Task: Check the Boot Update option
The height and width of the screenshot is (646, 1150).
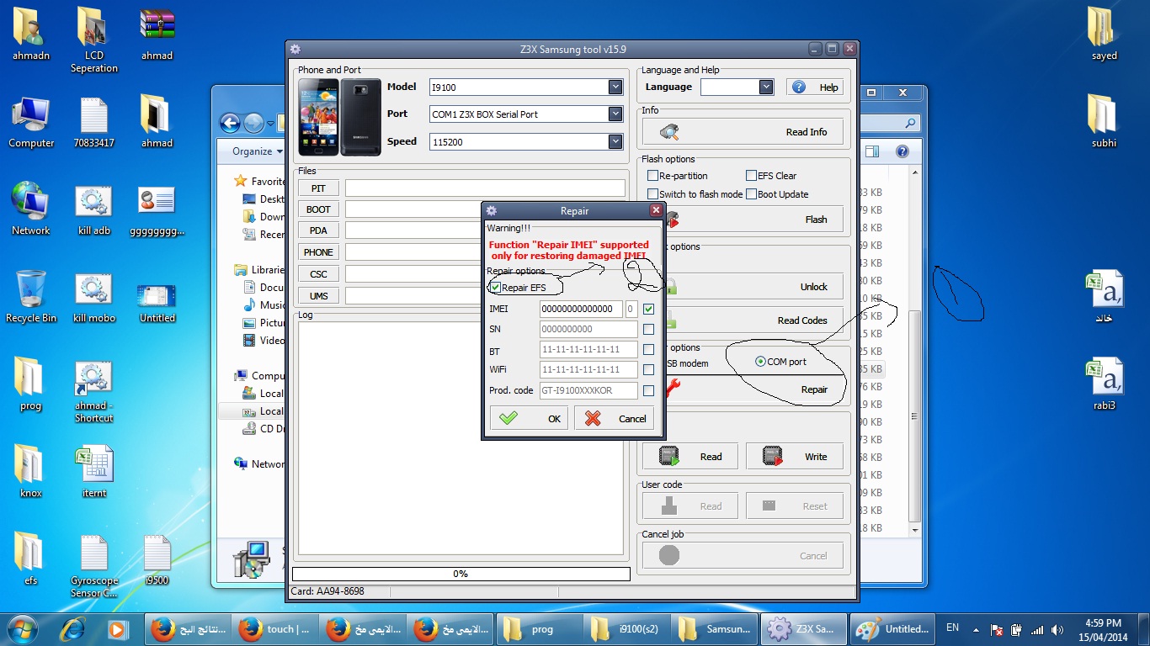Action: (x=751, y=194)
